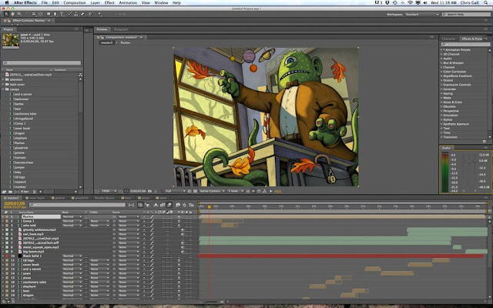Viewport: 493px width, 308px height.
Task: Open the Apple menu
Action: pos(7,3)
